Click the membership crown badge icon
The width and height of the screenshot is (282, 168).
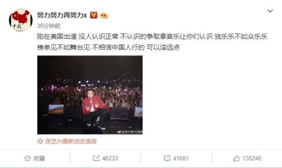point(104,15)
